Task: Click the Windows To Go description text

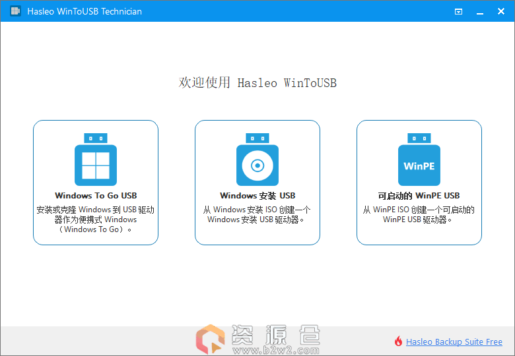Action: coord(96,220)
